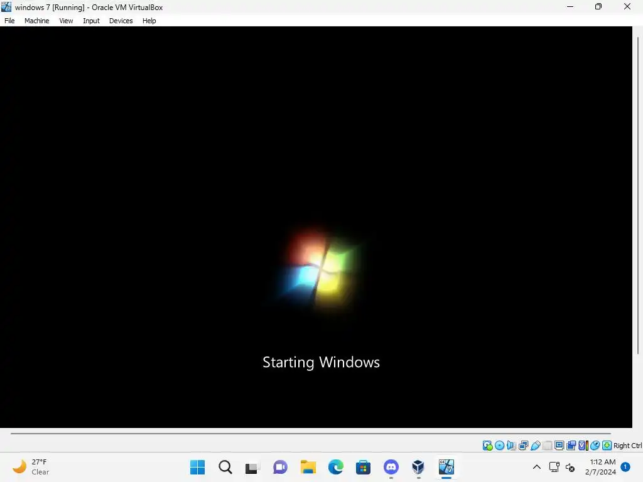Click inside the VM screen showing Starting Windows
The height and width of the screenshot is (482, 643).
point(316,227)
